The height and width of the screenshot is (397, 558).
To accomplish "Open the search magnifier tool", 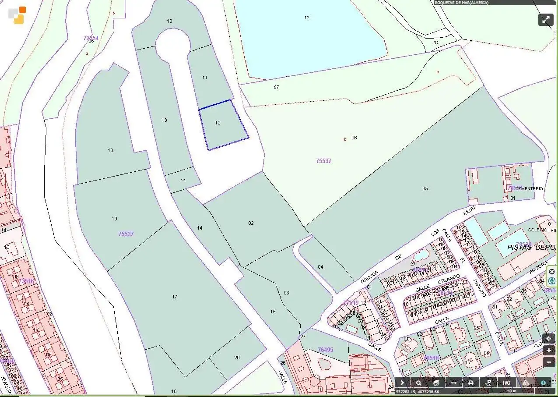I will coord(419,383).
